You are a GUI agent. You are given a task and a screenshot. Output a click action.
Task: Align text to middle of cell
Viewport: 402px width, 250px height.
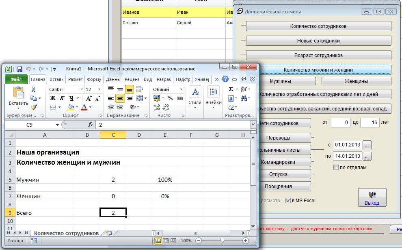point(120,89)
